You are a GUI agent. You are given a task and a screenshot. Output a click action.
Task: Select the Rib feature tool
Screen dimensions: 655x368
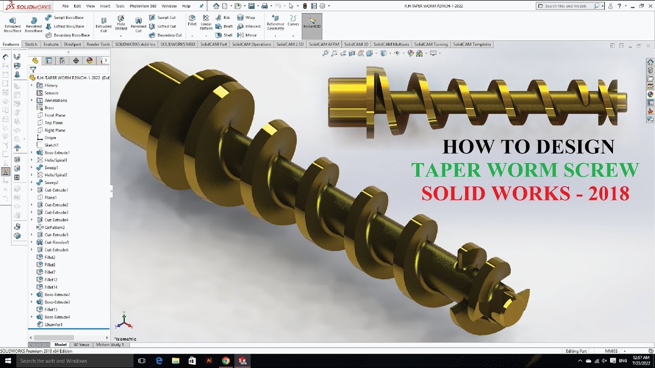click(223, 17)
